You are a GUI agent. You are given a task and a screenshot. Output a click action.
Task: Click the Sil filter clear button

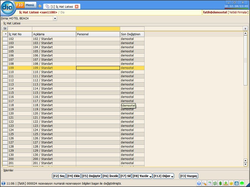coord(5,29)
